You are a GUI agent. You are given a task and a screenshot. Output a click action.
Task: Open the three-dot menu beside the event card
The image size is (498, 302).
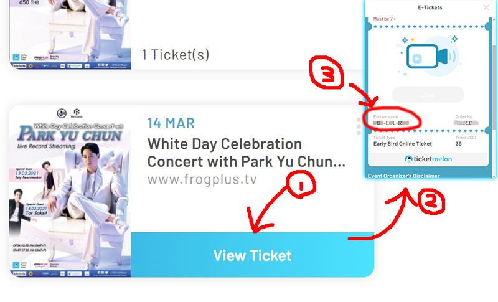coord(359,126)
